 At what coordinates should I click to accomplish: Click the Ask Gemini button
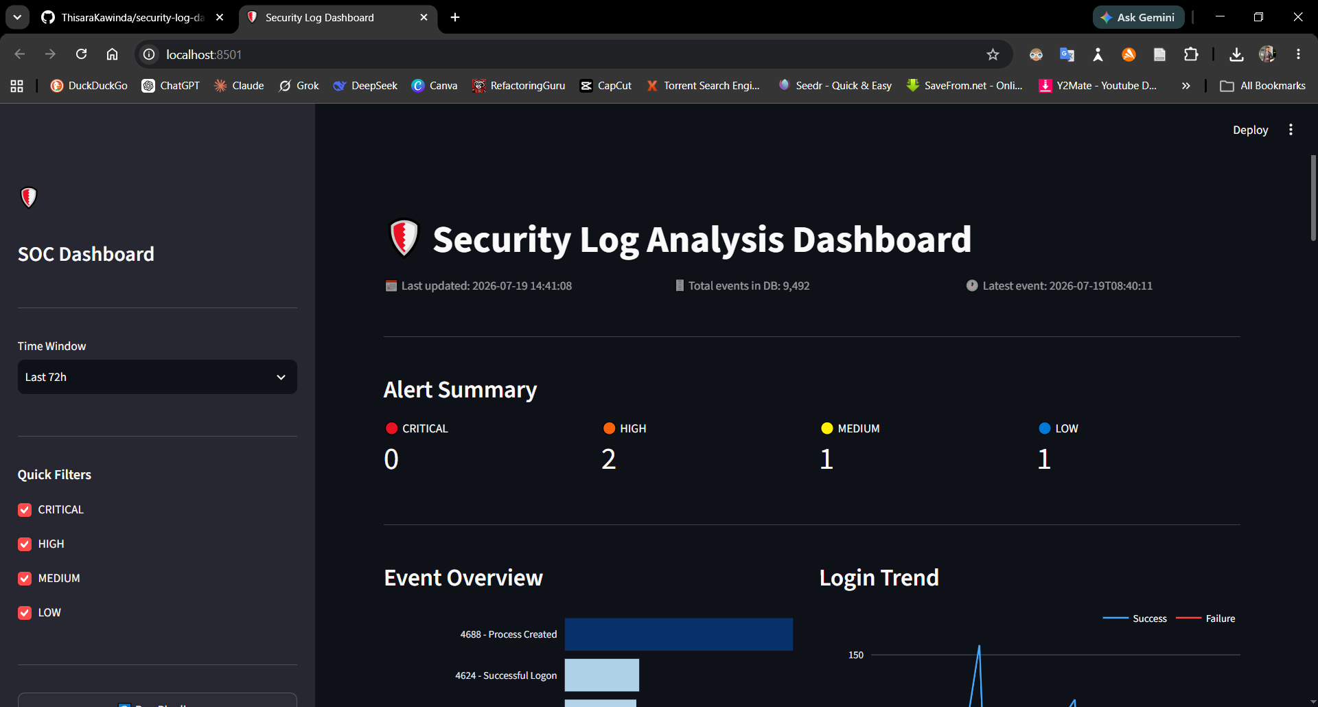tap(1138, 17)
